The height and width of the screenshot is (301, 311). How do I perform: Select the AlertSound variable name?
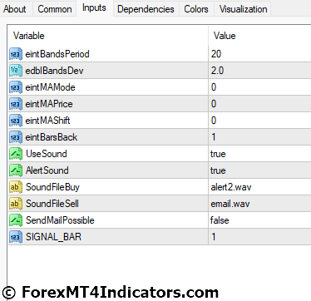point(47,170)
